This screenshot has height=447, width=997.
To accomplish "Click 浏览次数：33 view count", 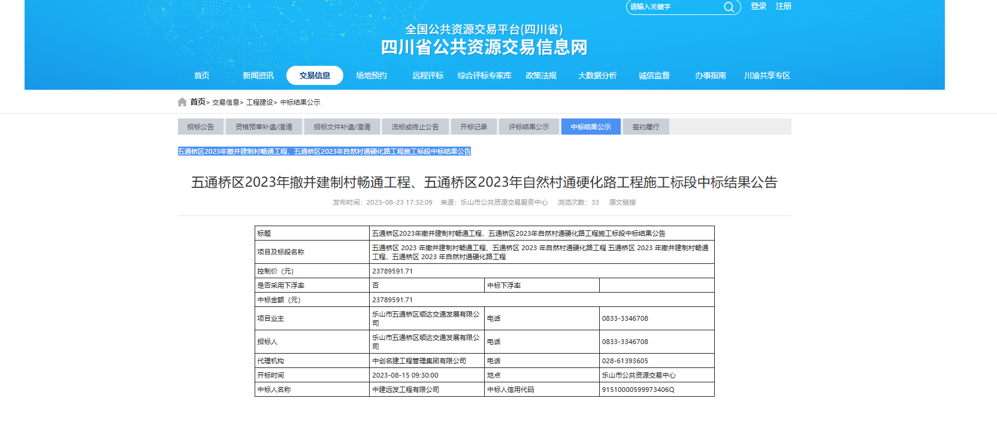I will (x=578, y=202).
